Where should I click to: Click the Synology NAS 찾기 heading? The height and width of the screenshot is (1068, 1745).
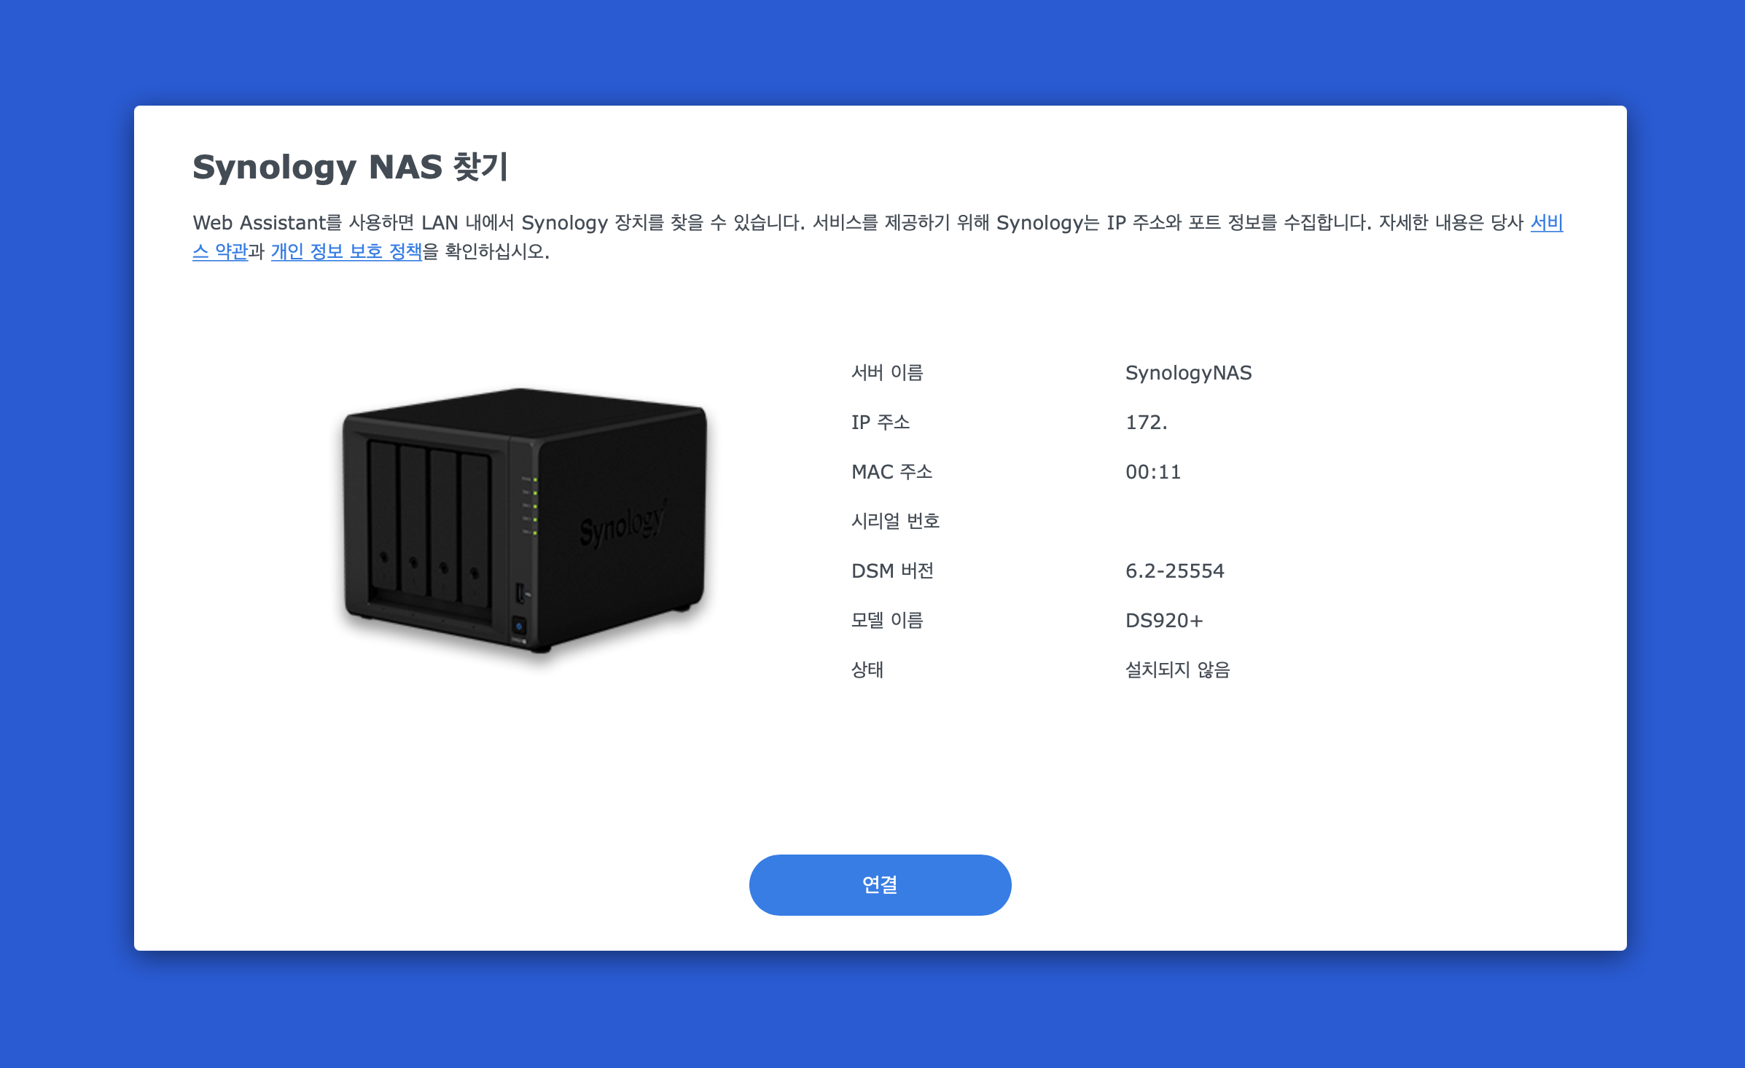[x=350, y=167]
